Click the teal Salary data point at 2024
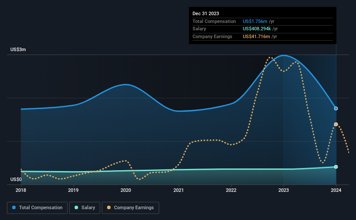Image resolution: width=356 pixels, height=220 pixels. tap(336, 167)
